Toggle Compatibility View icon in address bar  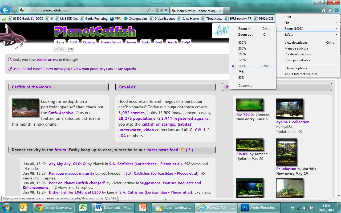pos(157,10)
